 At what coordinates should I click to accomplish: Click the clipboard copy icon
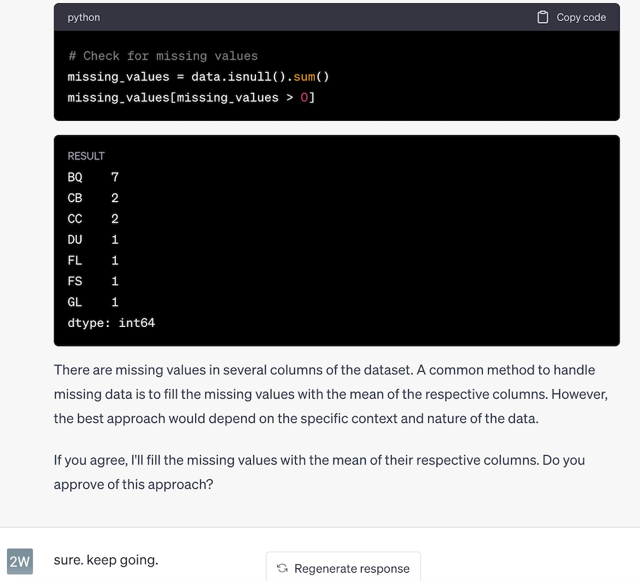pos(543,17)
